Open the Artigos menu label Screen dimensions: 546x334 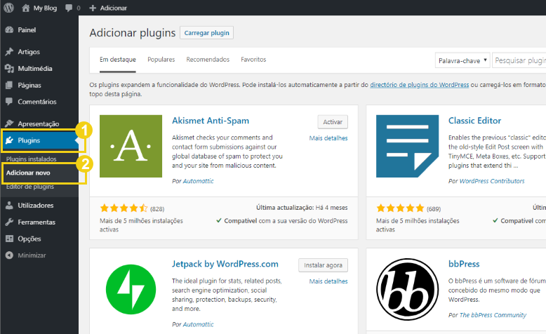29,52
